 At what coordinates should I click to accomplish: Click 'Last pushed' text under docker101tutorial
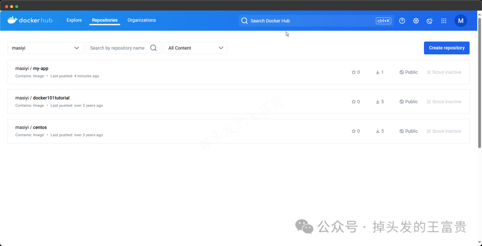tap(77, 106)
